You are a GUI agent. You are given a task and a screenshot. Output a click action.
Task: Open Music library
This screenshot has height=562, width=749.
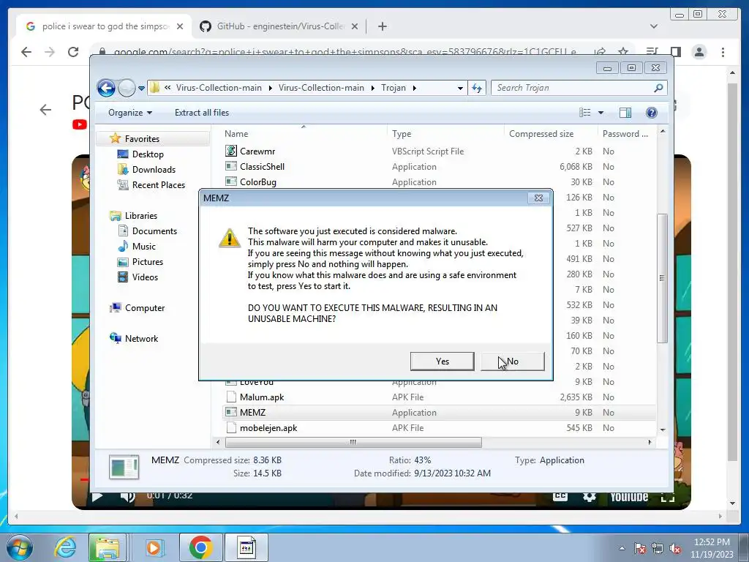144,247
